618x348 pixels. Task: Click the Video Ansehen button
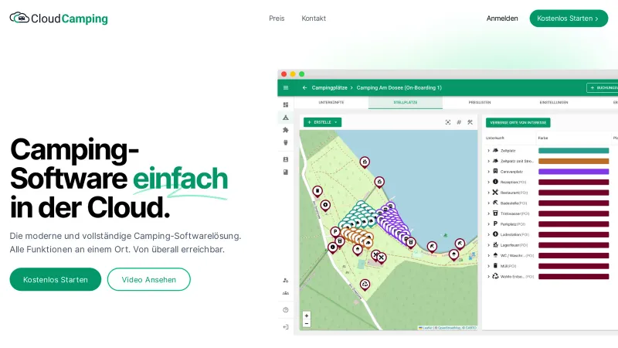[148, 279]
